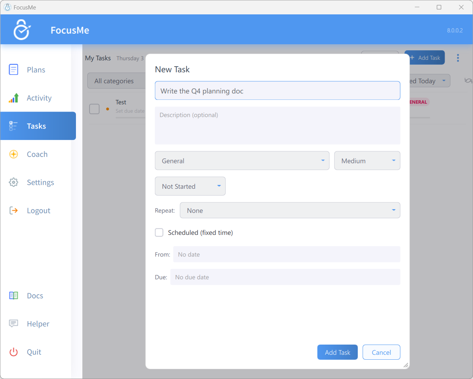Click the blue Add Task dialog button
473x379 pixels.
click(x=337, y=352)
